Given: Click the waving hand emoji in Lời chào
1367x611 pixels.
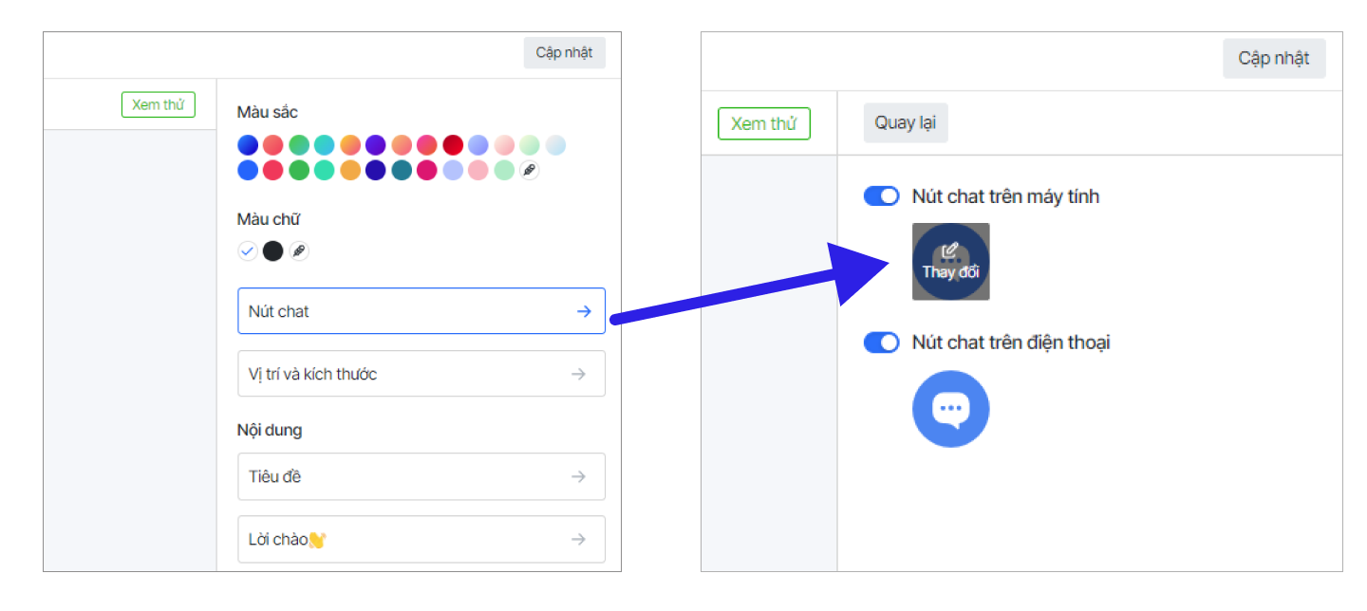Looking at the screenshot, I should tap(318, 540).
